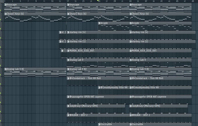The width and height of the screenshot is (198, 126).
Task: Jump to bar 21 on the timeline ruler
Action: coord(83,1)
